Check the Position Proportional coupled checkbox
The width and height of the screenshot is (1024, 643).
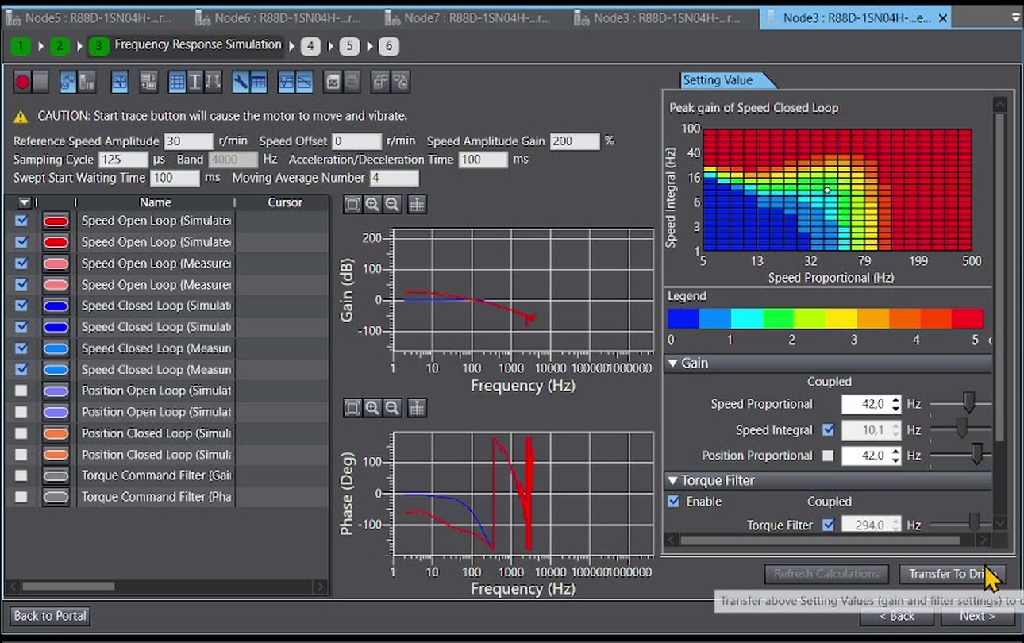pos(829,456)
